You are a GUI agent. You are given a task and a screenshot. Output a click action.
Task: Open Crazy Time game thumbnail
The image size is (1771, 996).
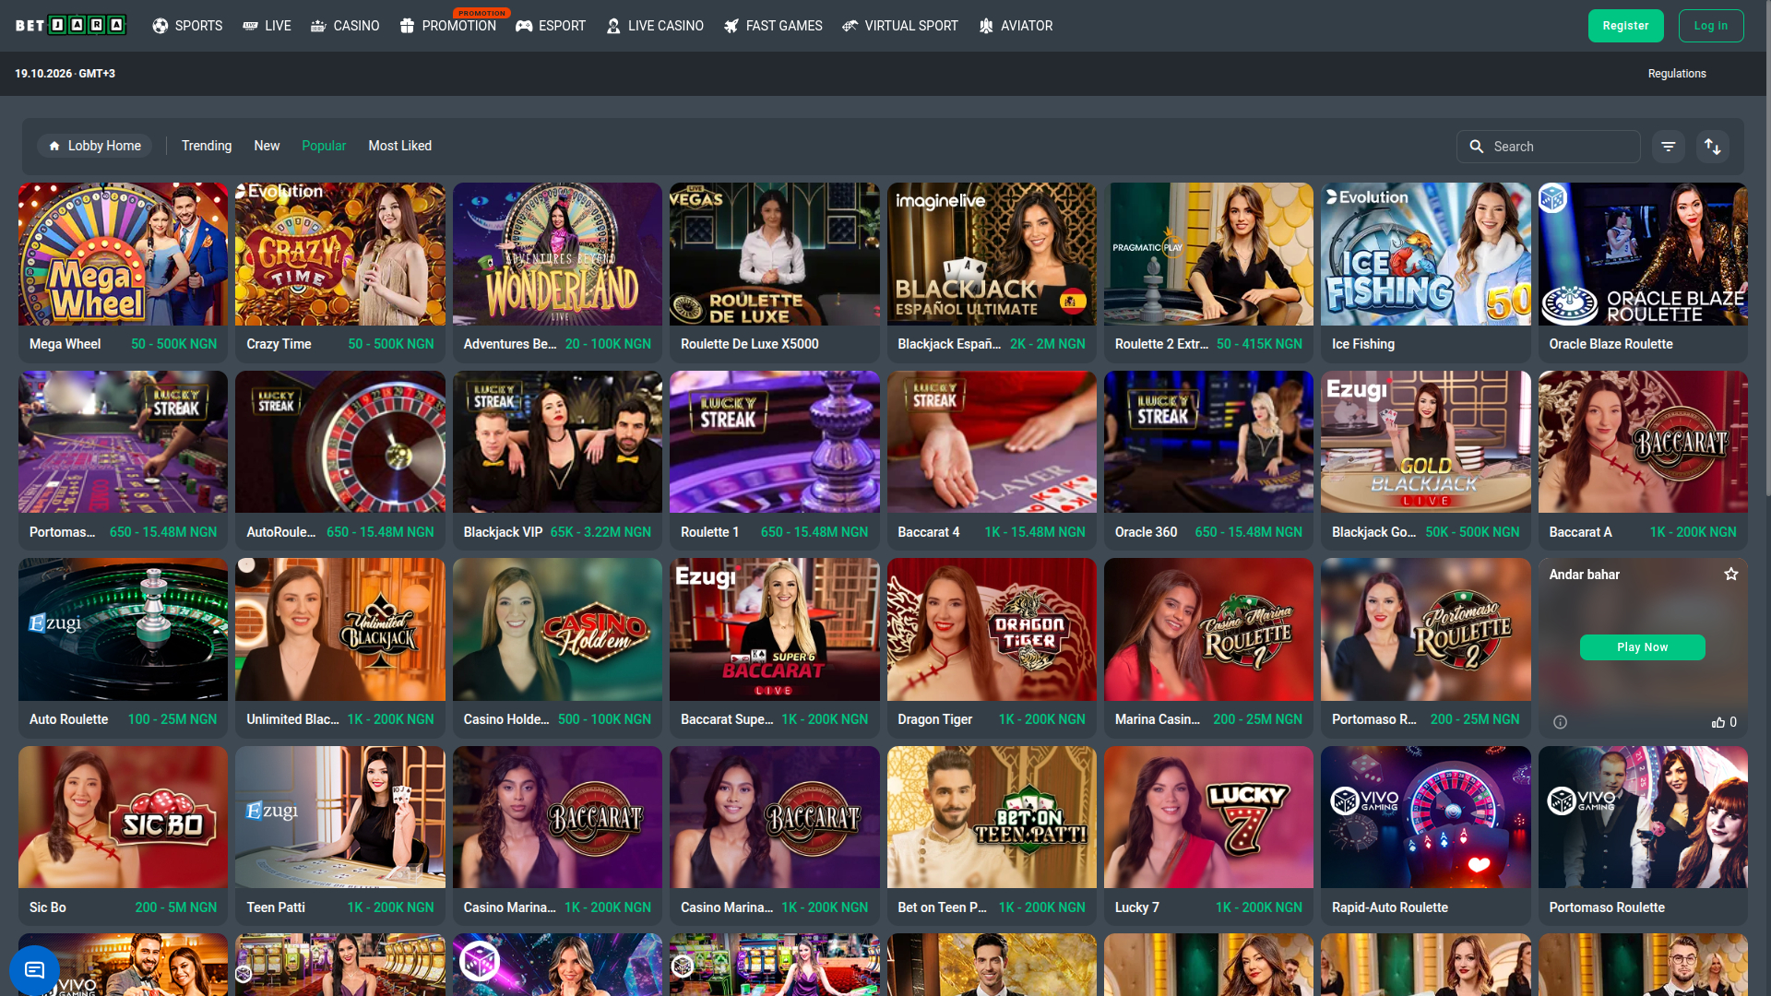pyautogui.click(x=339, y=254)
